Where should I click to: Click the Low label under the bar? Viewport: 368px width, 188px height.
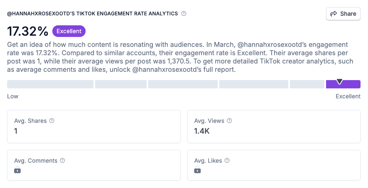tap(13, 96)
